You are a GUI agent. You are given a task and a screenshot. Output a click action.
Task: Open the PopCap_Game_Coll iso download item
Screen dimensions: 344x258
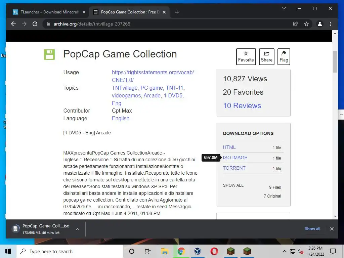click(x=42, y=229)
